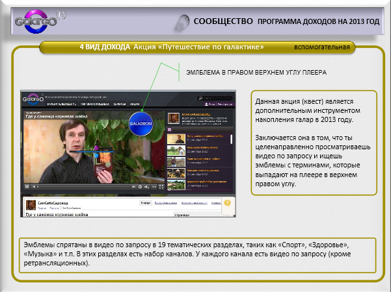Click the selected tab in channel info bar

point(145,203)
